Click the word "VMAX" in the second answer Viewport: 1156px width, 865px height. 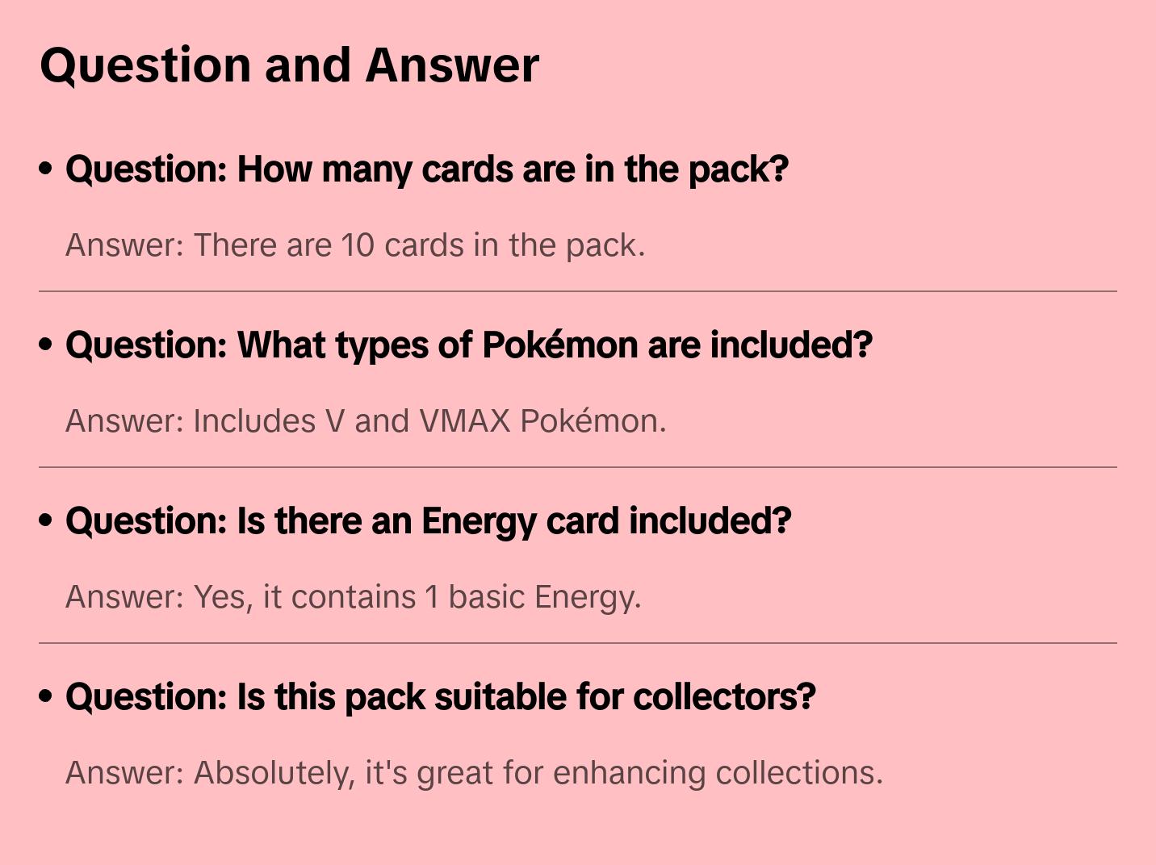pyautogui.click(x=465, y=421)
